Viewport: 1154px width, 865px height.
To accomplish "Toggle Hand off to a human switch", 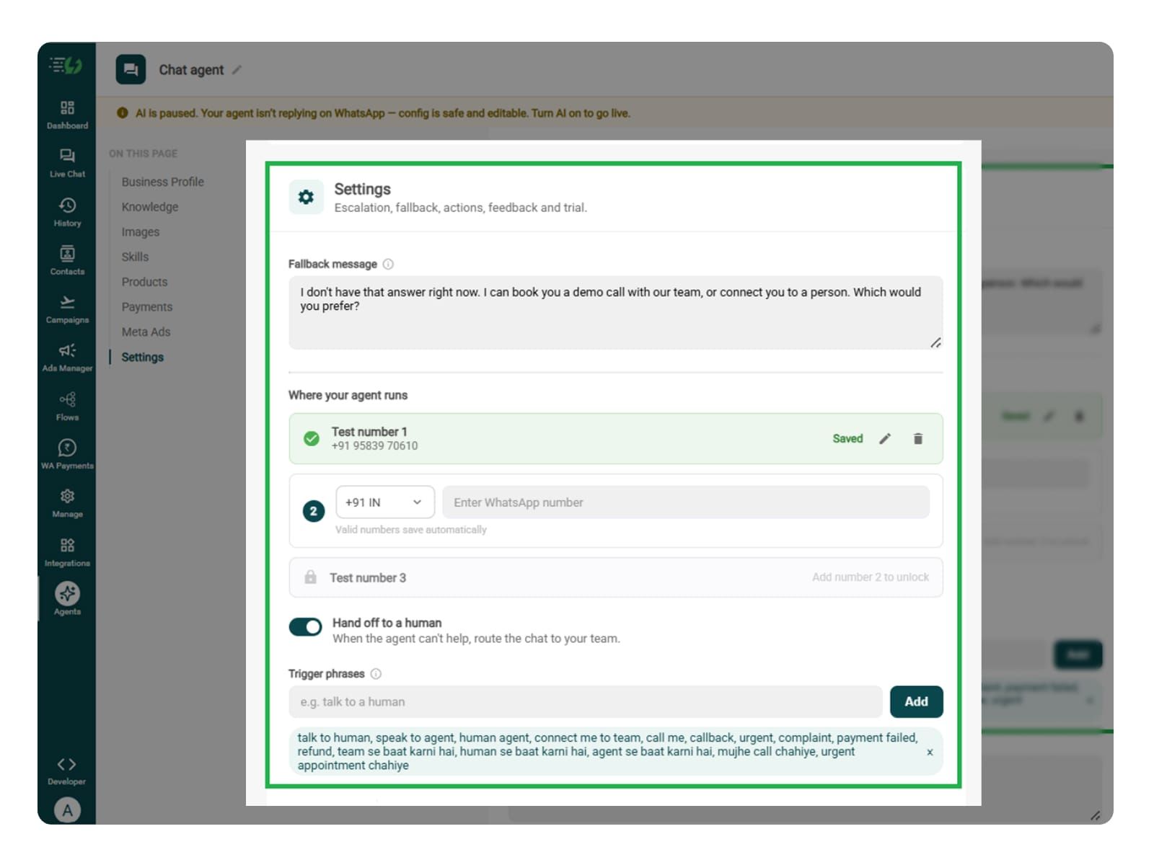I will tap(305, 626).
